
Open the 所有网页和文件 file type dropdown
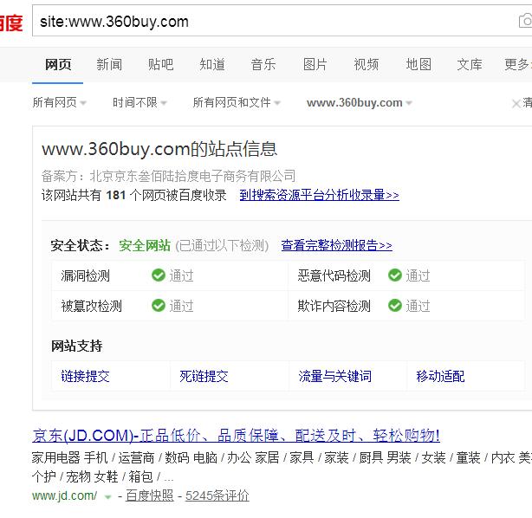point(237,102)
